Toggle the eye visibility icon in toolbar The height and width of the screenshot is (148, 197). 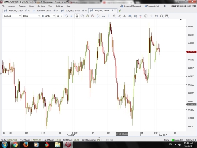click(x=135, y=16)
